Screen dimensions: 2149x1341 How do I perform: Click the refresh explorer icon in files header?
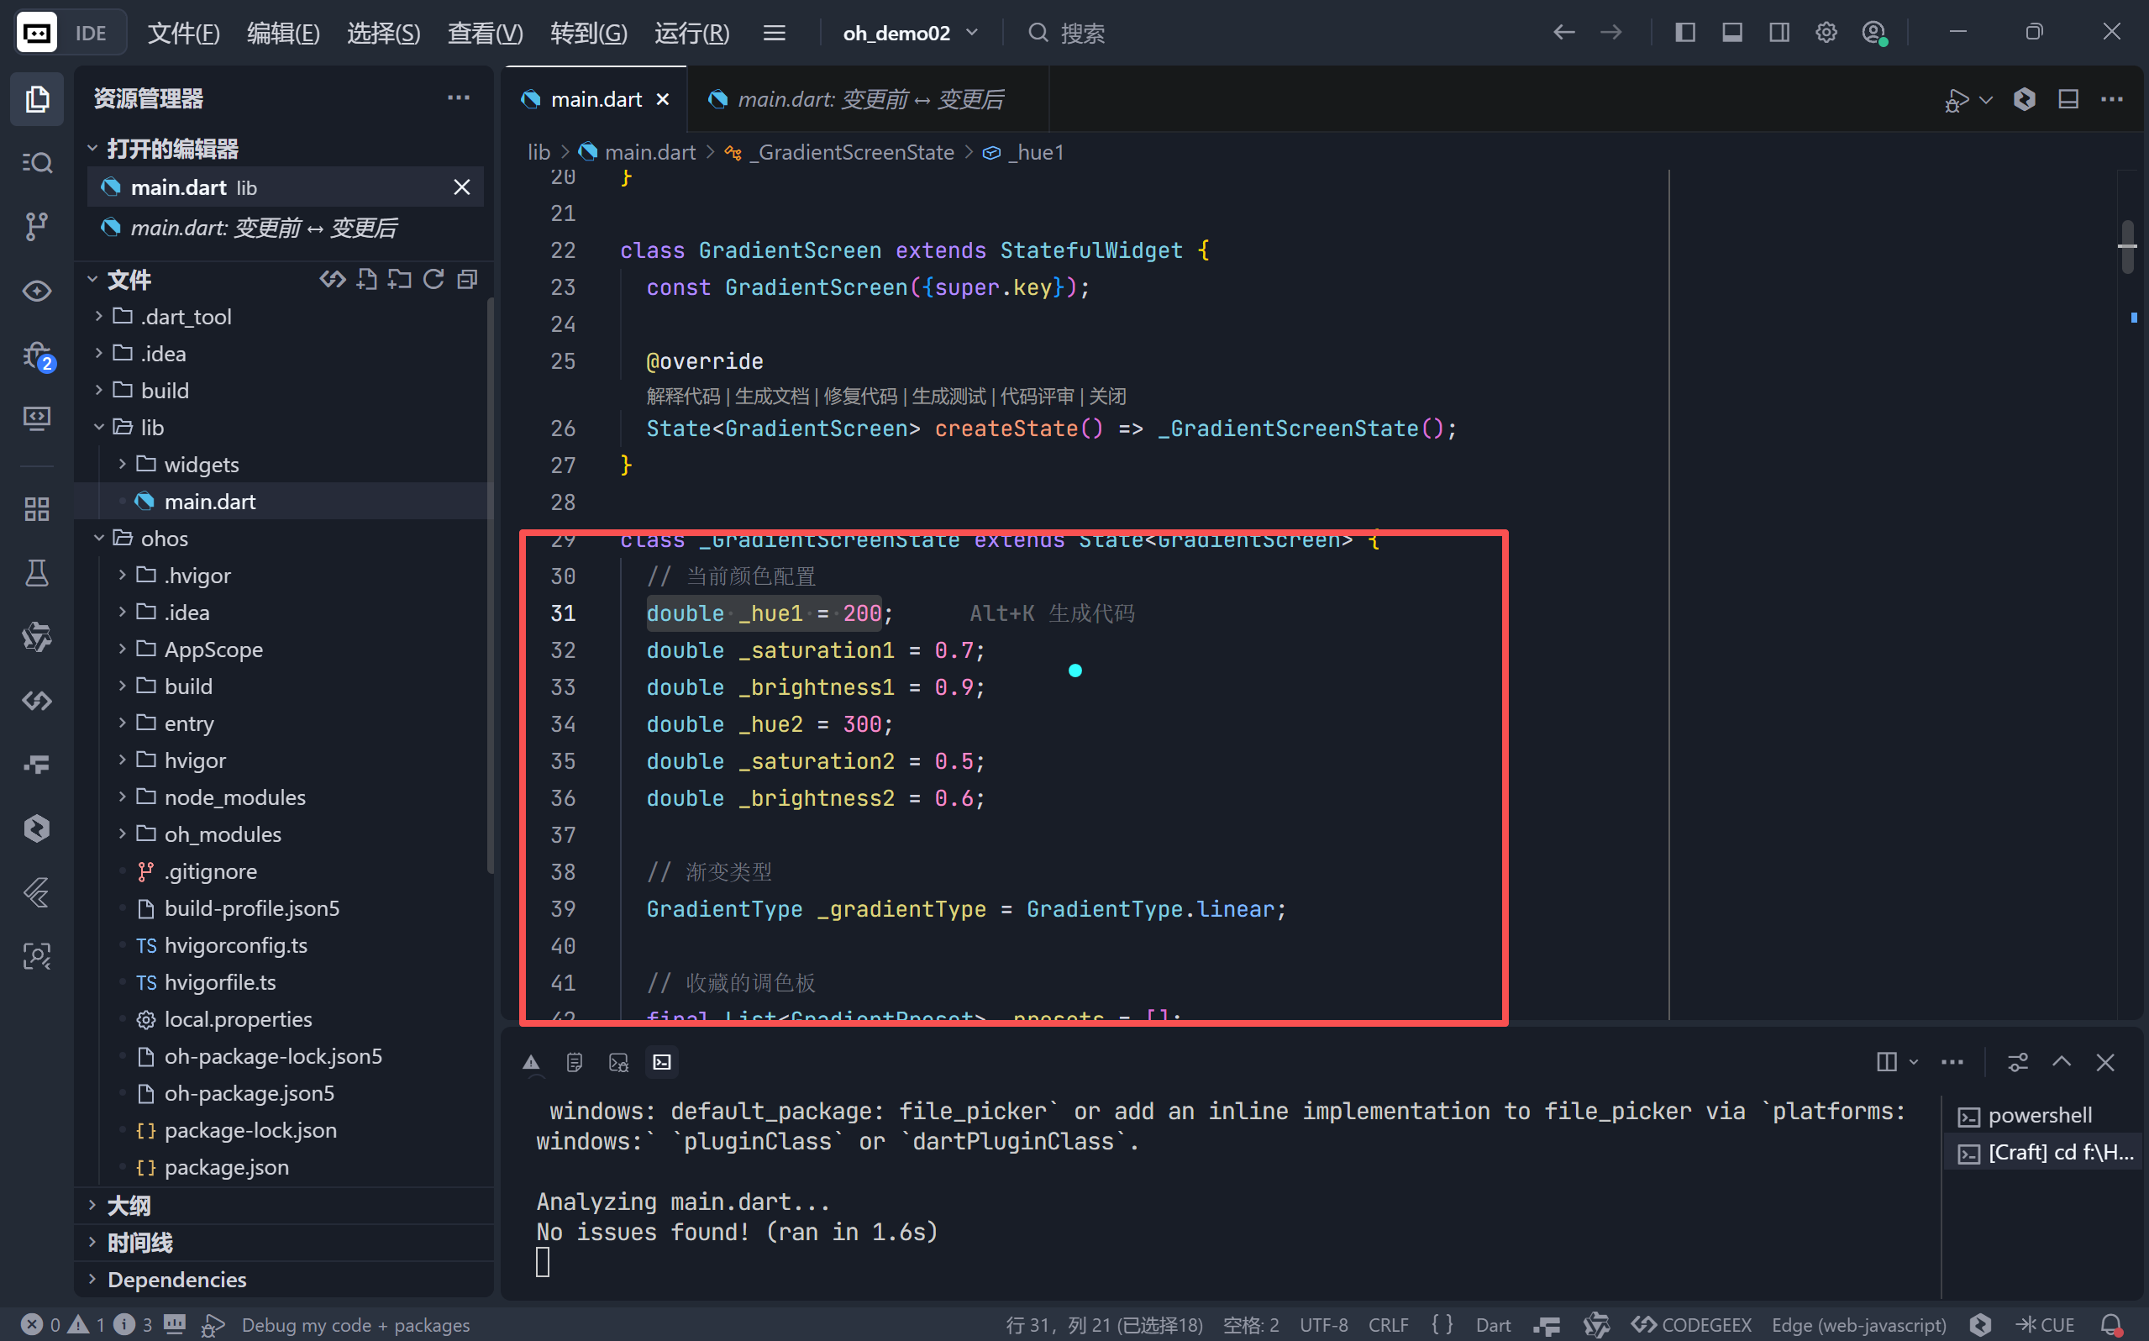coord(433,281)
